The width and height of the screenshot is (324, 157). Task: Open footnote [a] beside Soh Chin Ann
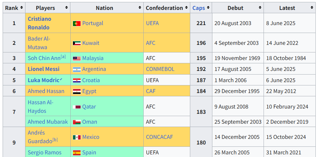point(63,56)
